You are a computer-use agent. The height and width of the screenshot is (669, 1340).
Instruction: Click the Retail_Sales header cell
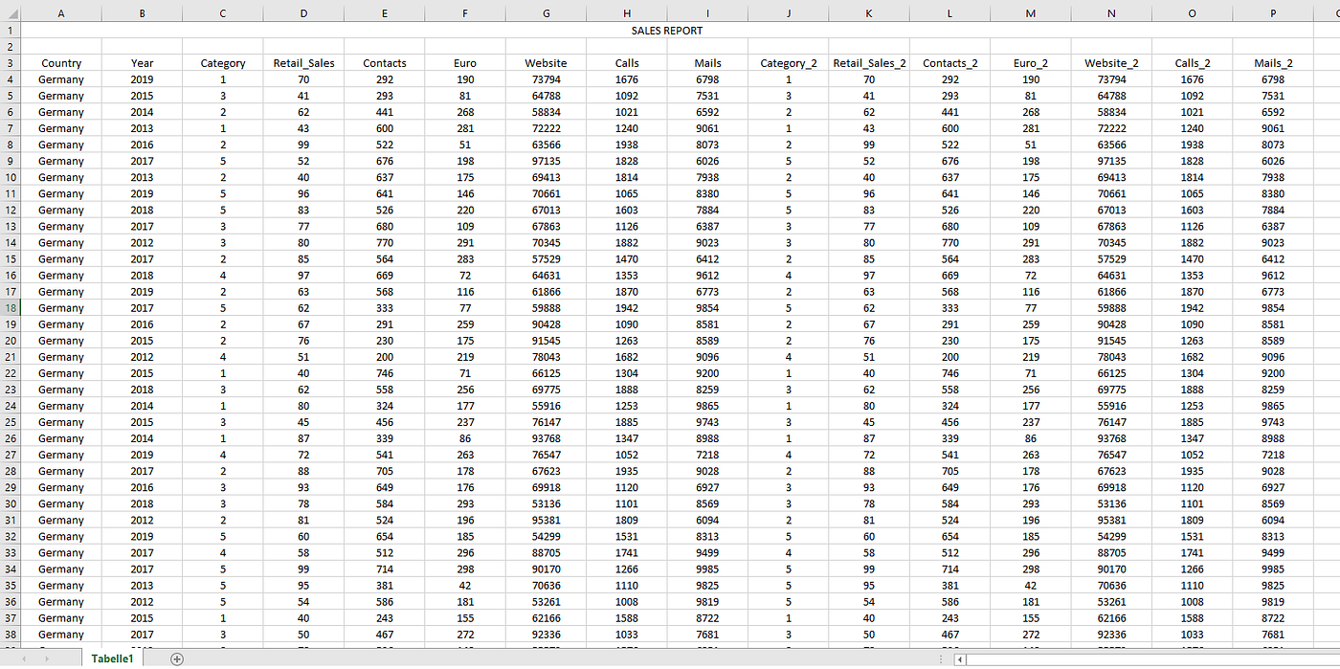[x=303, y=63]
